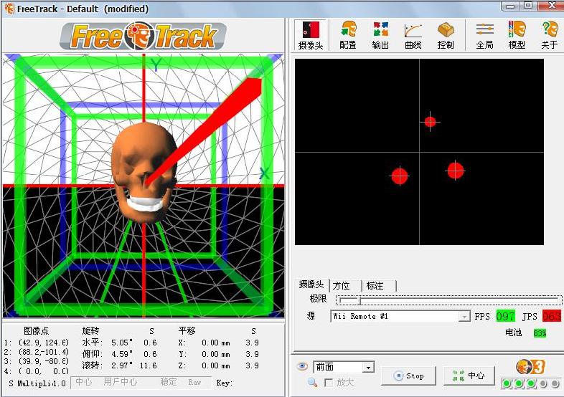The width and height of the screenshot is (564, 397).
Task: Open the 摄像头 camera toolbar page
Action: pos(311,35)
